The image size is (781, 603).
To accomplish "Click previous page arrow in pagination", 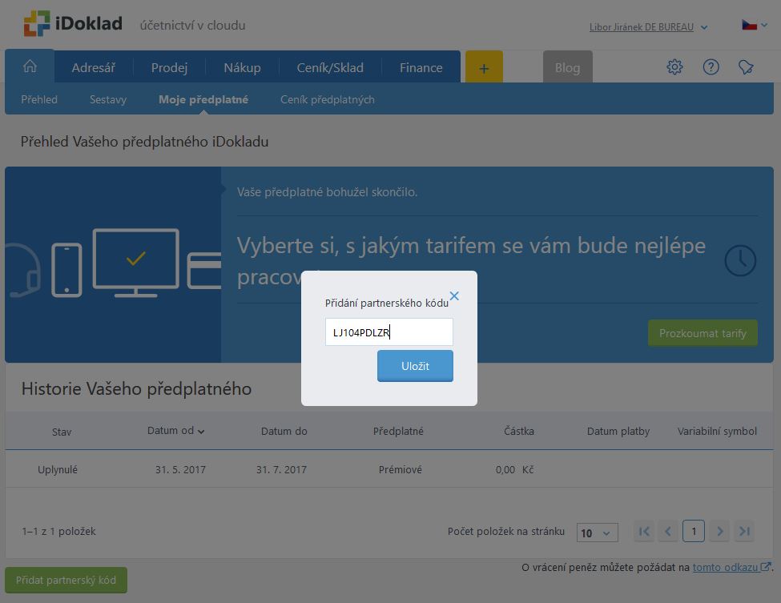I will [x=668, y=531].
